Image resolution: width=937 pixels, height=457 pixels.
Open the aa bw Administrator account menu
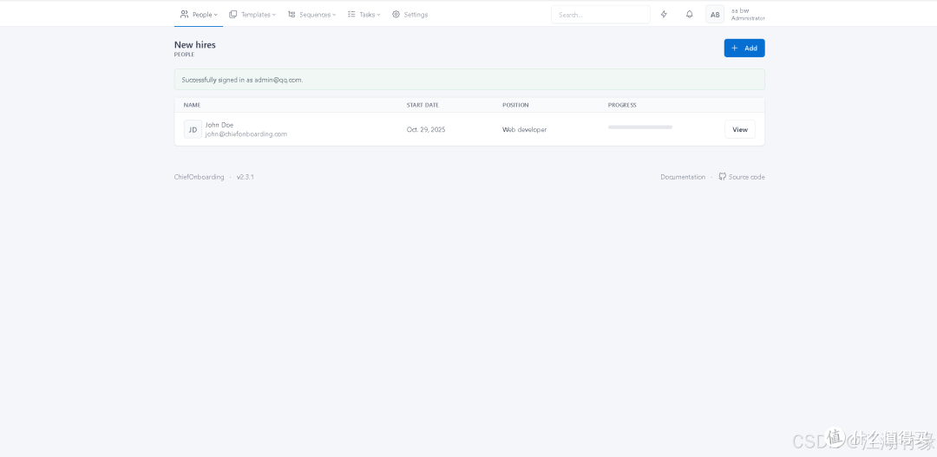point(735,15)
